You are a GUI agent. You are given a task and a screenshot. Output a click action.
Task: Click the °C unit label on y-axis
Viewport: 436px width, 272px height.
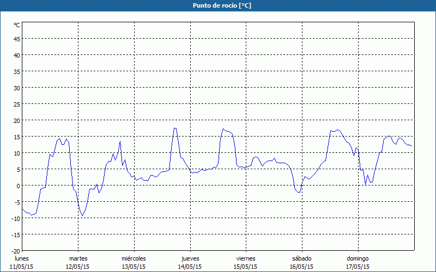[17, 25]
